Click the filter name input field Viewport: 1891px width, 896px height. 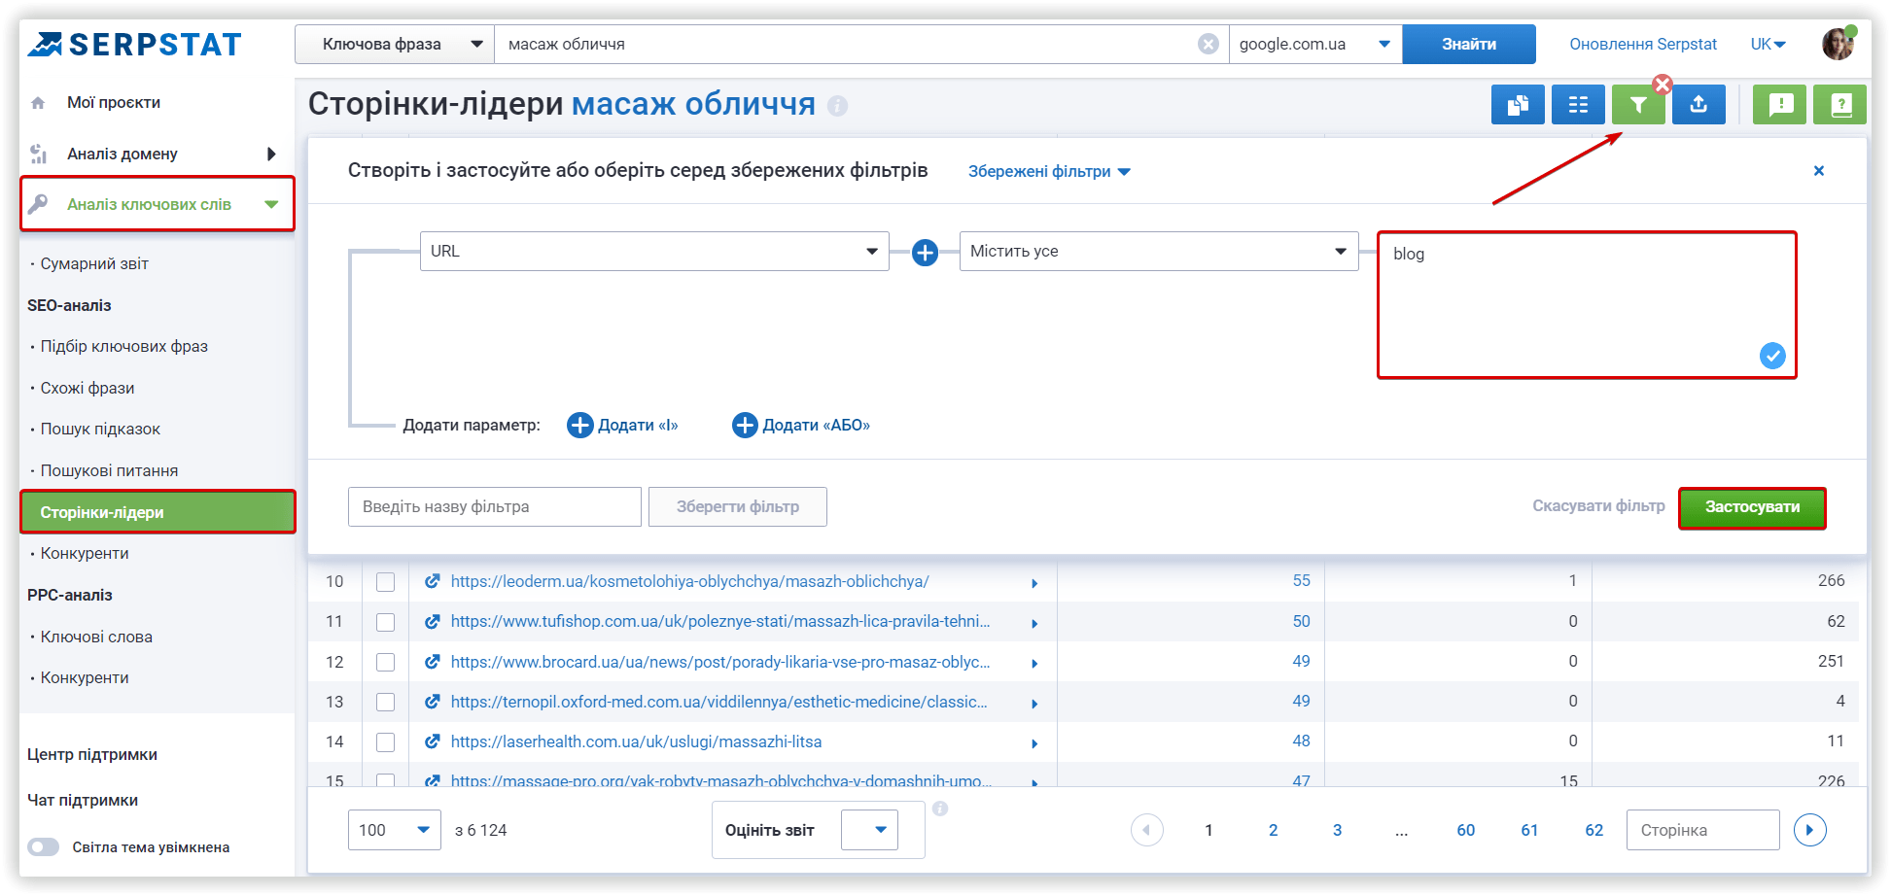tap(495, 506)
